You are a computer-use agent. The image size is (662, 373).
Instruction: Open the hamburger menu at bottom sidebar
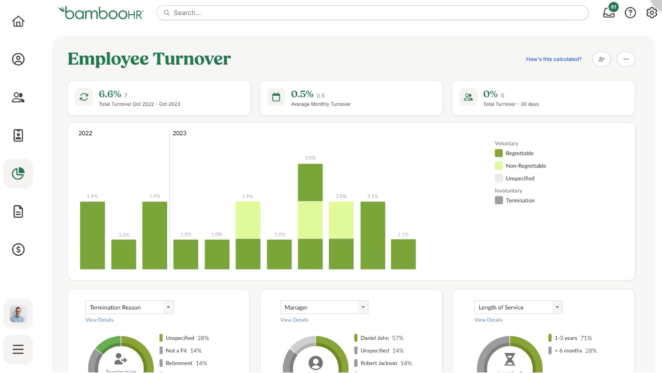pos(18,349)
